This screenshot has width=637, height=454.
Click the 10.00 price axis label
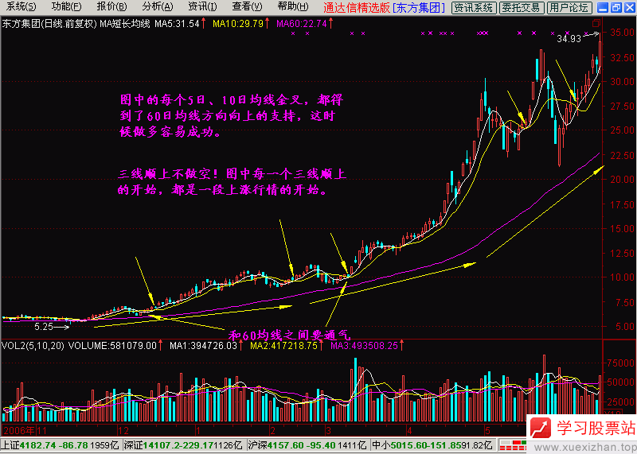pyautogui.click(x=622, y=277)
